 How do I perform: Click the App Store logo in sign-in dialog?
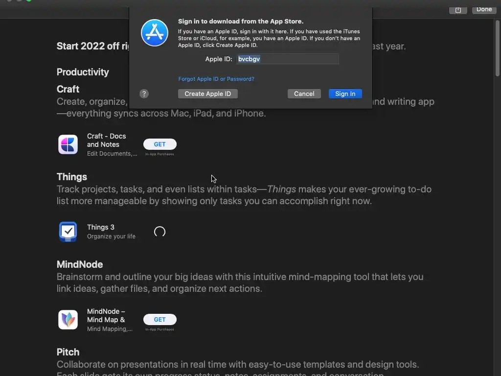(x=155, y=33)
